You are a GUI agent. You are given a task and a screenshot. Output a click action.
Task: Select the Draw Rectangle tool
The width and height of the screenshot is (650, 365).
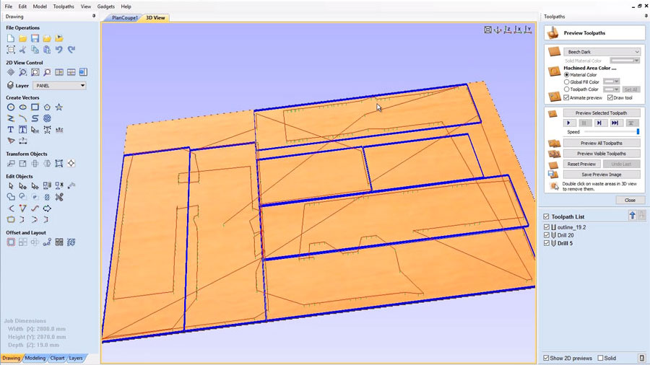pos(35,107)
